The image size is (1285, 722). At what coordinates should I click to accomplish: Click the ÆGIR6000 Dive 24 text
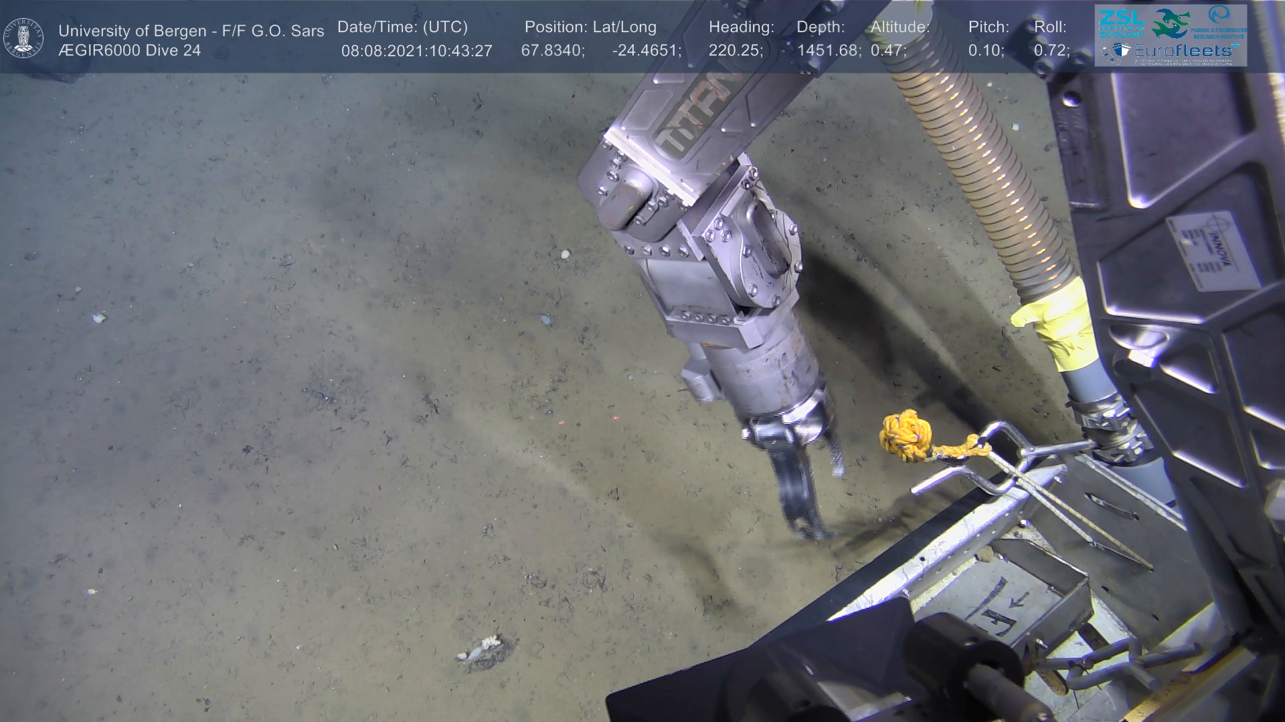(x=129, y=51)
